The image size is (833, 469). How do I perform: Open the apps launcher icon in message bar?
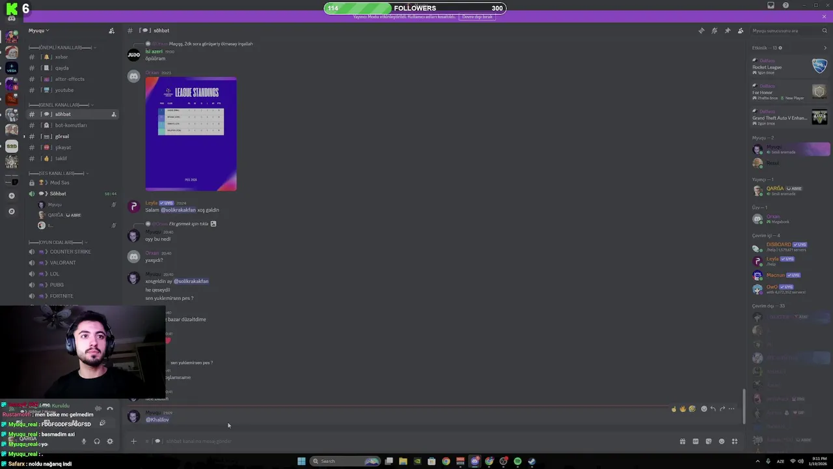tap(734, 441)
